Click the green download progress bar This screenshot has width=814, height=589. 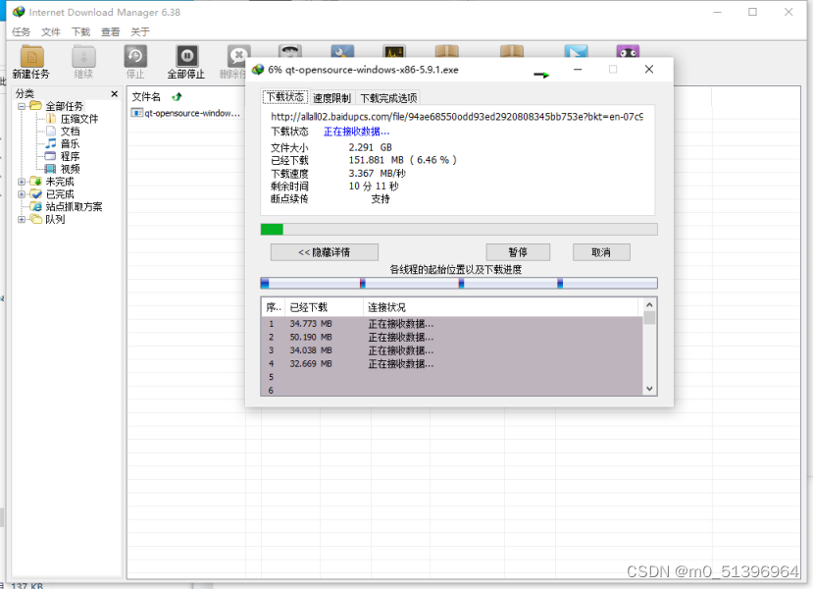click(x=459, y=230)
